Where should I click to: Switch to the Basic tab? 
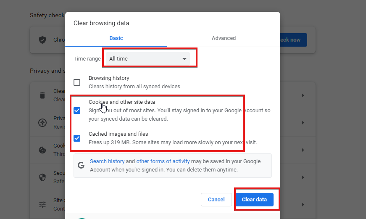tap(116, 38)
